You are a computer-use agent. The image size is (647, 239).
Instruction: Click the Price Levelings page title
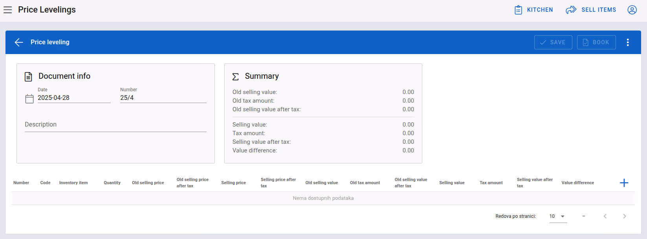(x=47, y=10)
